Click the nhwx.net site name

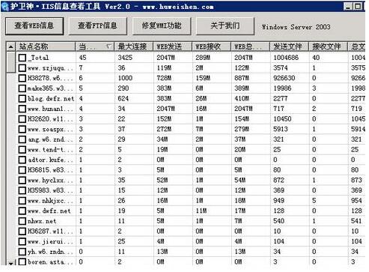pyautogui.click(x=42, y=221)
